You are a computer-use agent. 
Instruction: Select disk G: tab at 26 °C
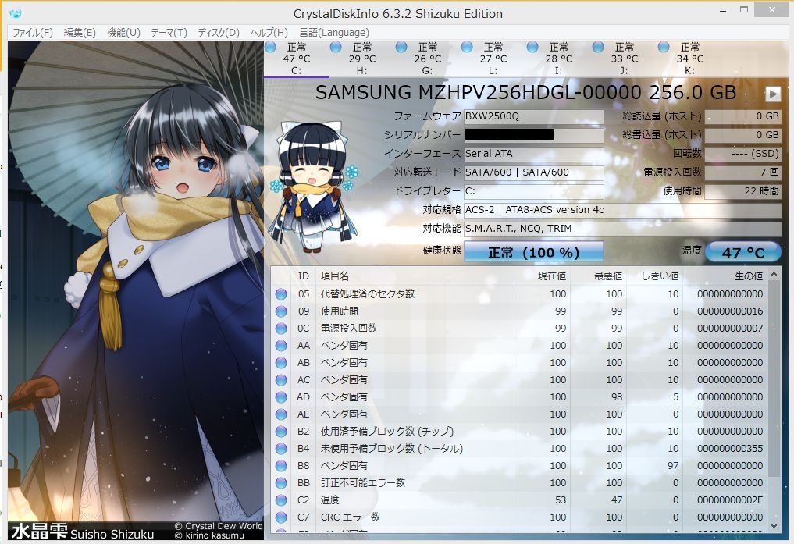coord(427,59)
